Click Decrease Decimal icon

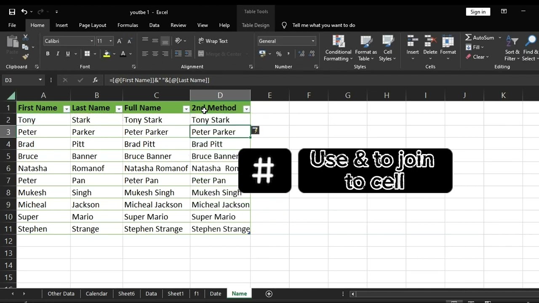312,54
